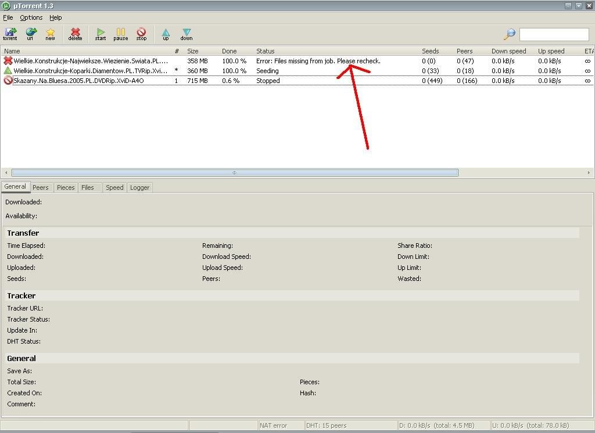Click the 358 MB size cell
Viewport: 595px width, 433px height.
198,61
